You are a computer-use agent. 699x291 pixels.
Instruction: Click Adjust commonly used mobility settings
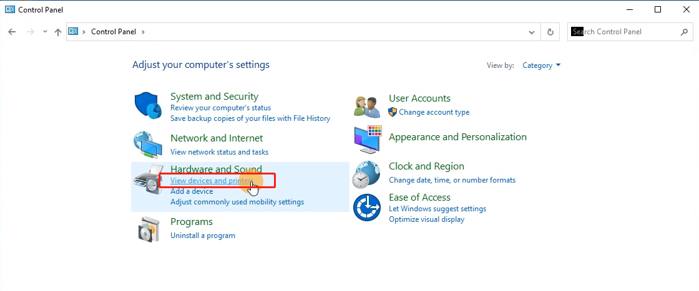(x=237, y=202)
